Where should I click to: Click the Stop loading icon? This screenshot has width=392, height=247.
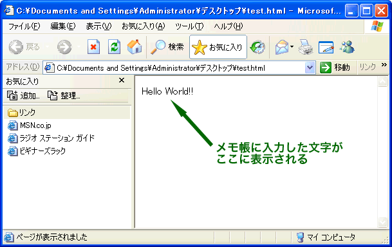point(94,47)
